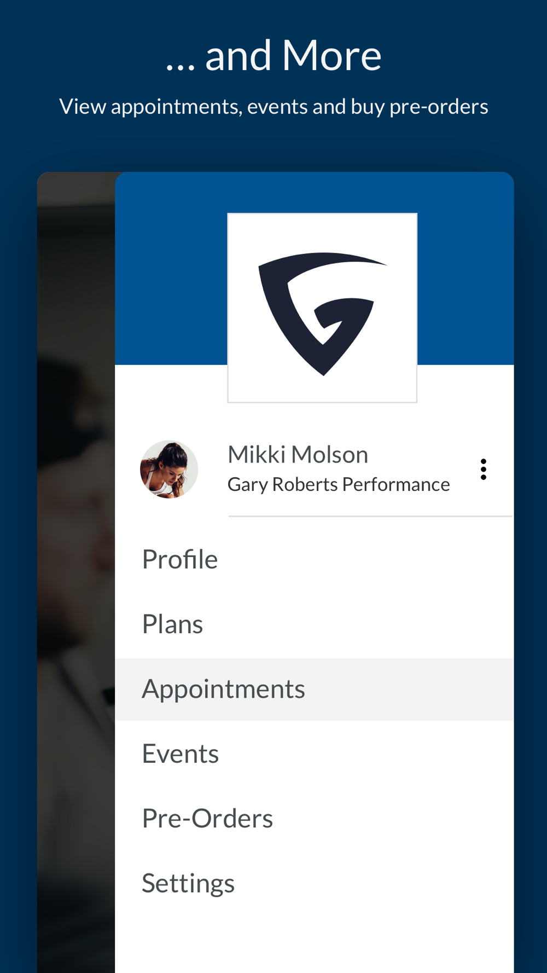Open the three-dot options menu
The width and height of the screenshot is (547, 973).
[x=483, y=470]
